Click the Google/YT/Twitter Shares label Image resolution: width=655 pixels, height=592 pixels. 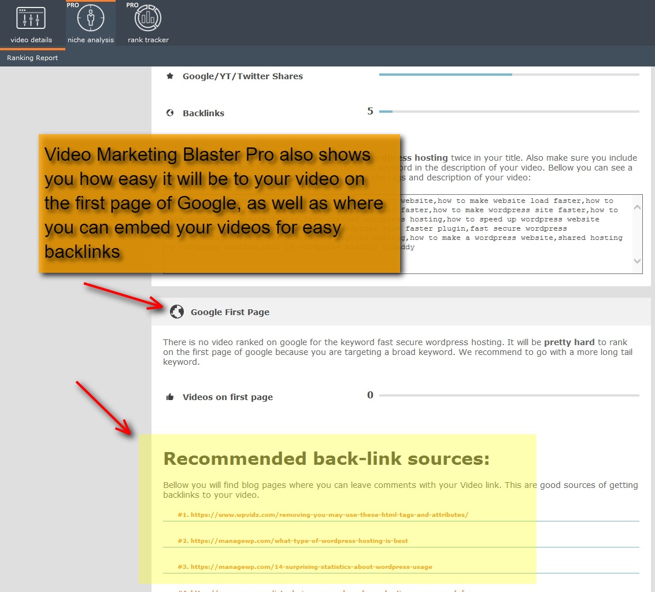(x=243, y=76)
